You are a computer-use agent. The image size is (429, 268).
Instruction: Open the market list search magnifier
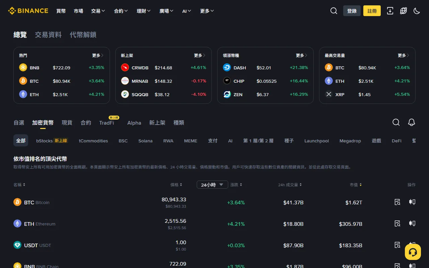[x=396, y=122]
